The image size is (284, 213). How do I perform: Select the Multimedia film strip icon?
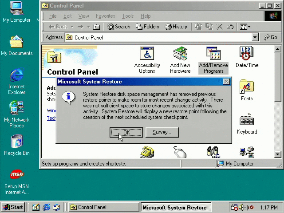(213, 152)
